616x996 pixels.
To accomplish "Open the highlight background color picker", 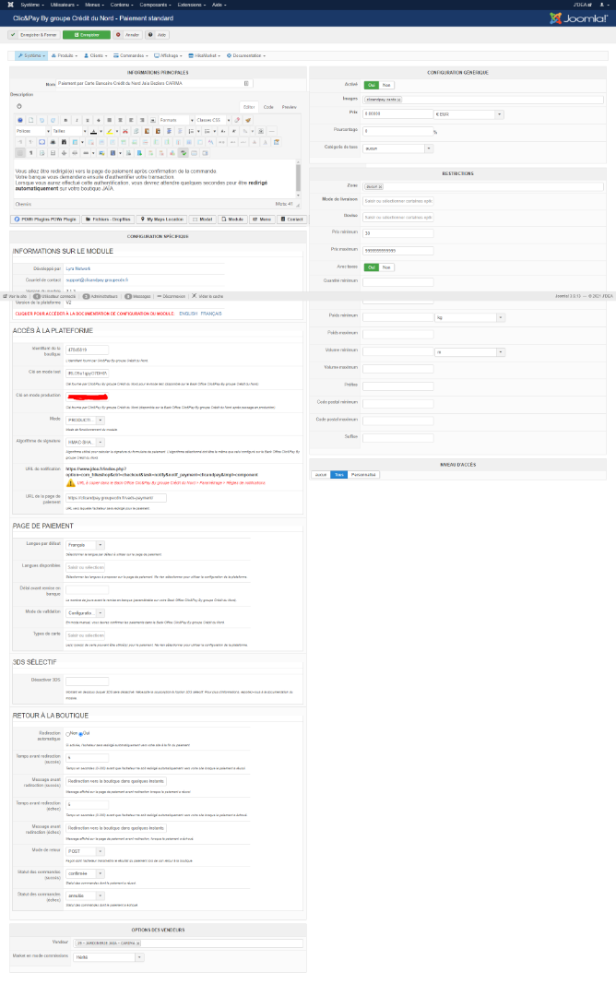I will coord(117,131).
